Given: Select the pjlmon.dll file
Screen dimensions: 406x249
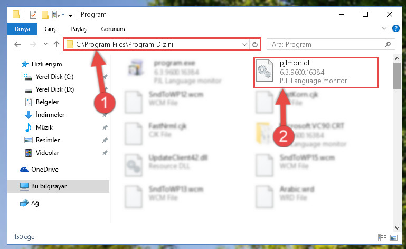Looking at the screenshot, I should click(x=316, y=72).
